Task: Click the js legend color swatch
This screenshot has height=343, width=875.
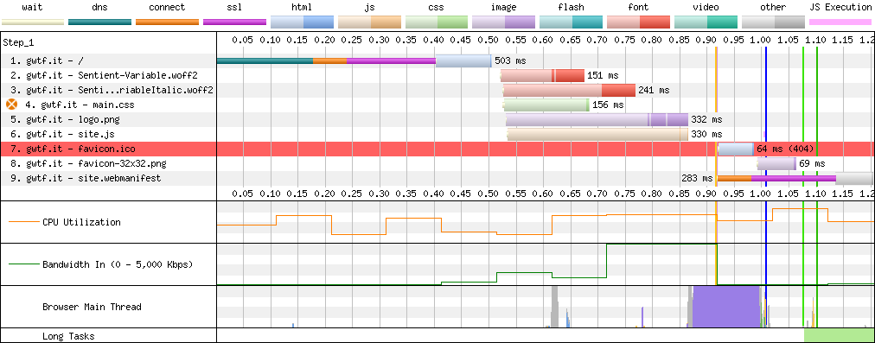Action: click(369, 22)
